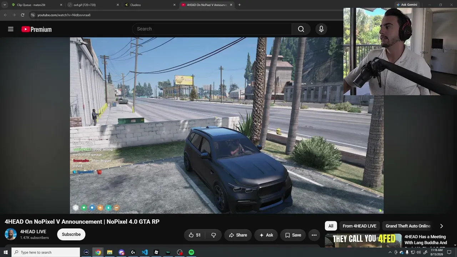This screenshot has width=457, height=257.
Task: Open a new browser tab
Action: (x=239, y=5)
